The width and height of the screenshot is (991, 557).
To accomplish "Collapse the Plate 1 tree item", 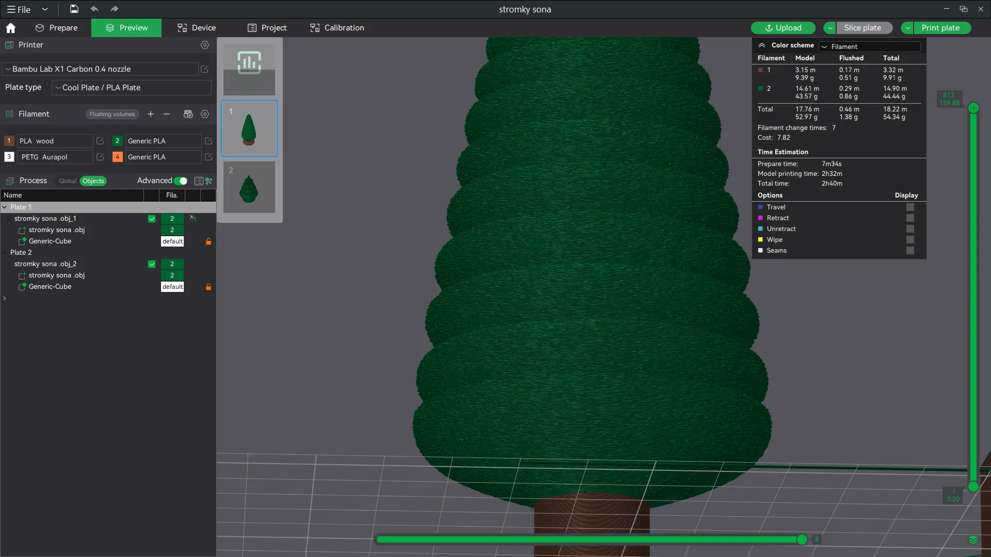I will click(5, 207).
